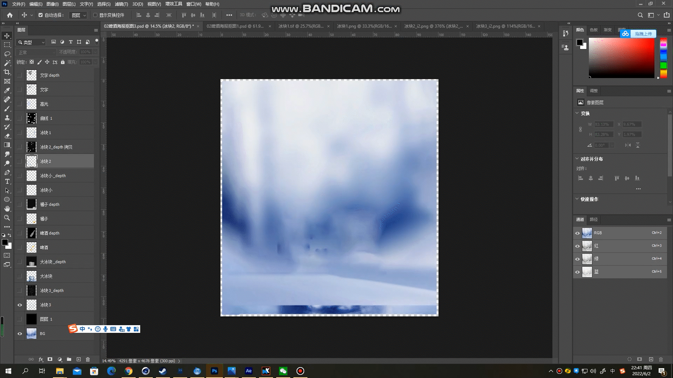Select the Crop tool
This screenshot has width=673, height=378.
[7, 72]
